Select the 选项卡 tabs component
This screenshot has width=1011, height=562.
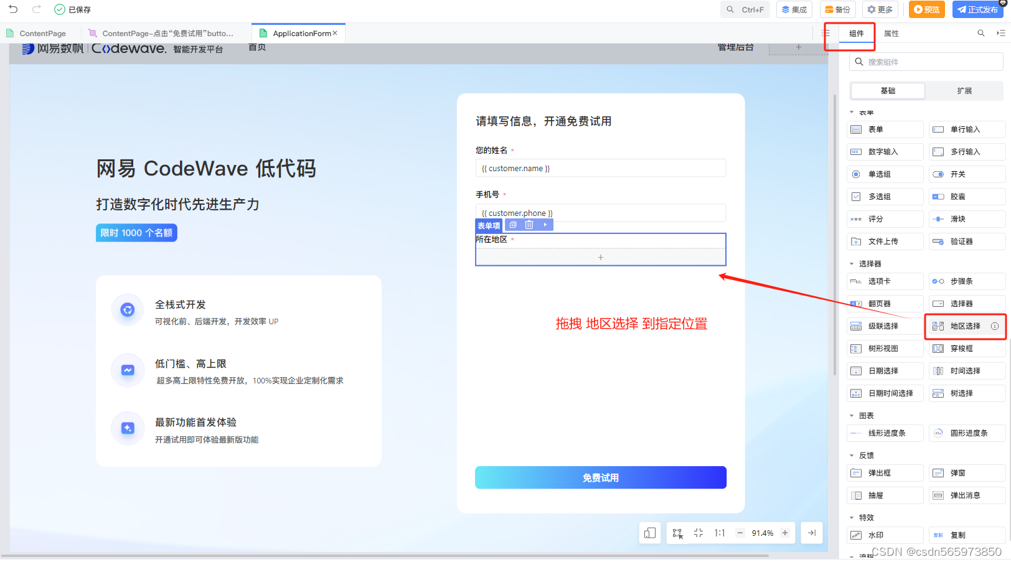coord(885,281)
